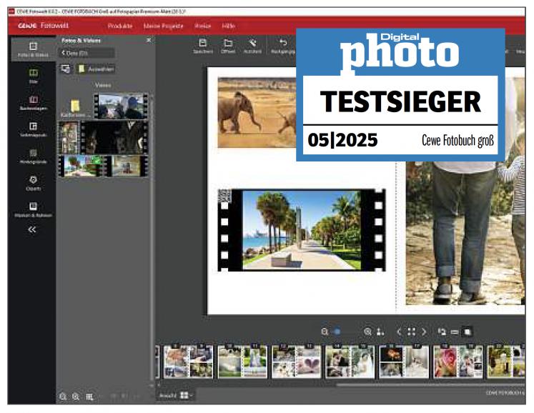Click the middle view-mode icon below canvas
Screen dimensions: 534x413
455,332
